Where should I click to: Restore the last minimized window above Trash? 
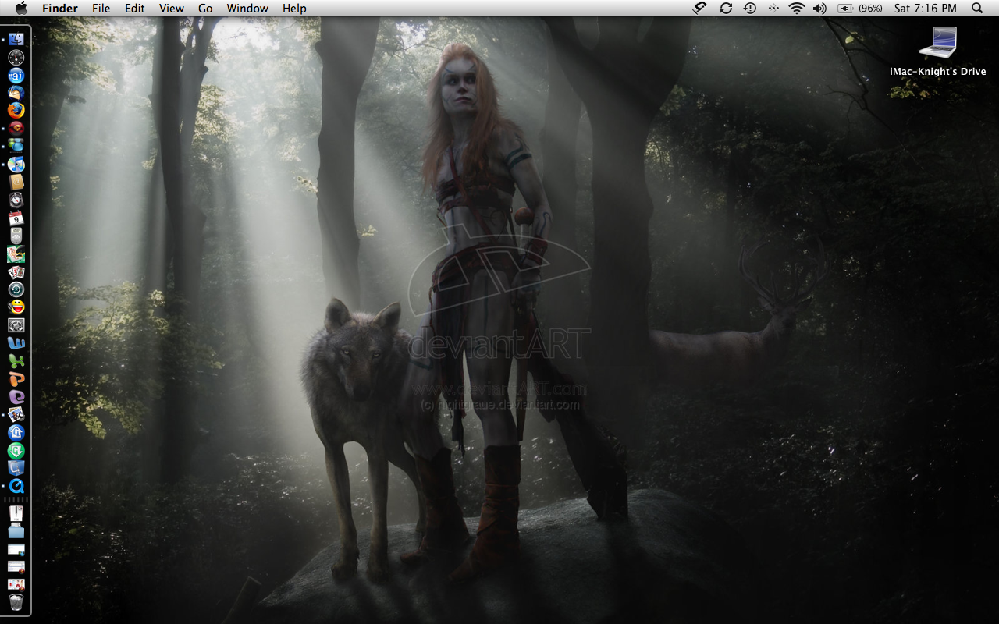tap(16, 583)
